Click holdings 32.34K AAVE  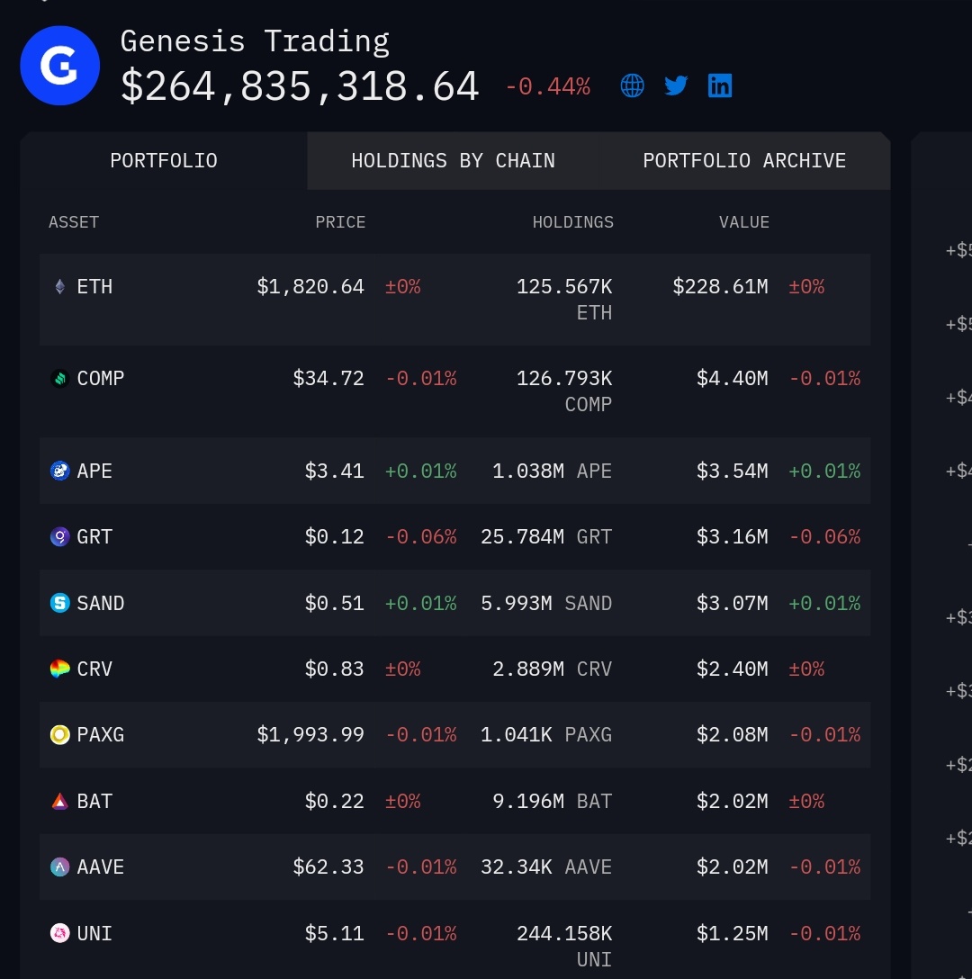(x=546, y=867)
